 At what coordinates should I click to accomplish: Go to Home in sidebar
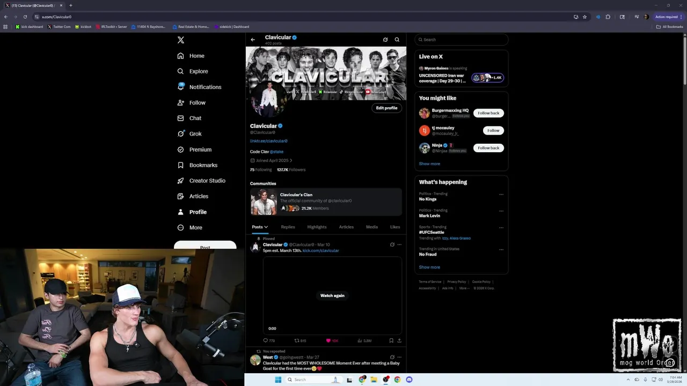click(191, 56)
